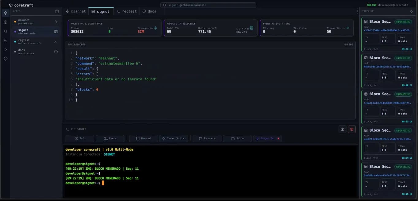This screenshot has height=201, width=418.
Task: Click the play triangle icon in left sidebar
Action: (6, 49)
